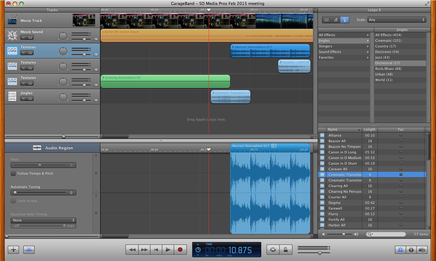The height and width of the screenshot is (261, 436).
Task: Open the media browser
Action: pos(422,250)
